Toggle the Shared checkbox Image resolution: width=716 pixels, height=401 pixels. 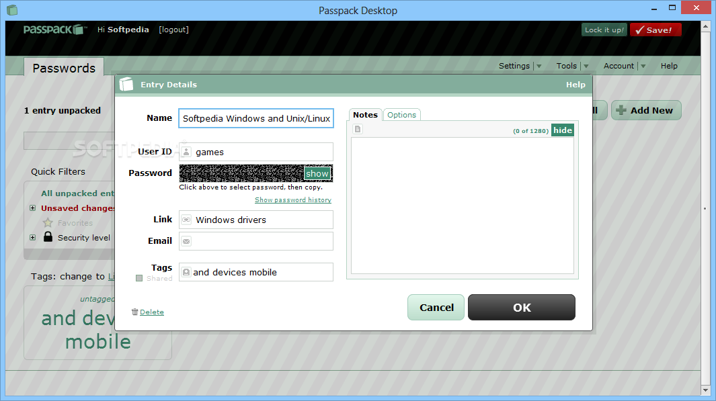click(x=139, y=278)
